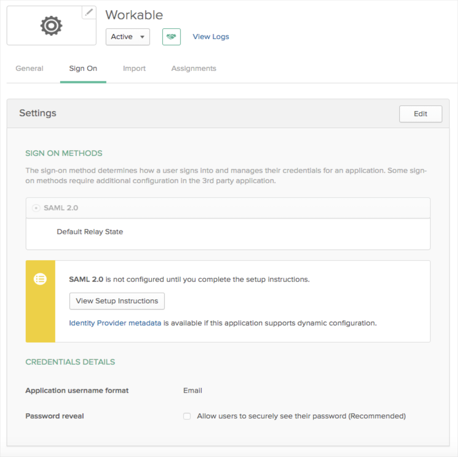This screenshot has width=458, height=457.
Task: Open the Identity Provider metadata link
Action: [x=115, y=323]
